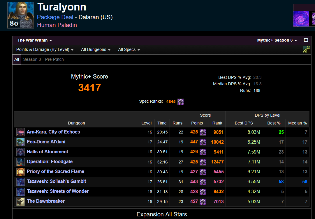Click the Streets of Wonder dungeon icon
This screenshot has width=315, height=219.
point(20,192)
